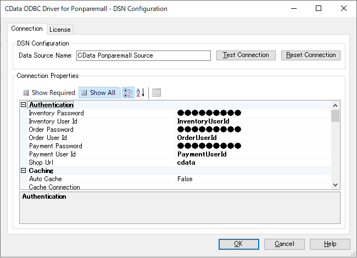The height and width of the screenshot is (258, 357).
Task: Confirm with the OK button
Action: tap(238, 244)
